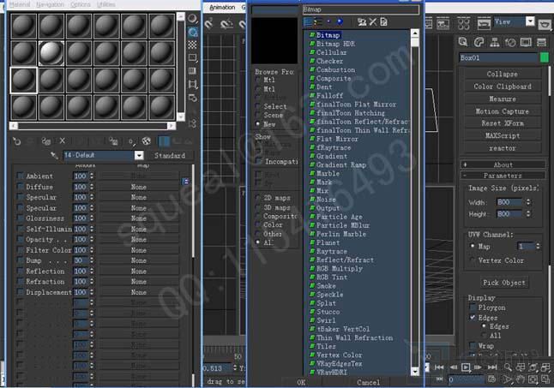The image size is (554, 388).
Task: Click the Update Scene Materials icon in browser
Action: [x=362, y=22]
